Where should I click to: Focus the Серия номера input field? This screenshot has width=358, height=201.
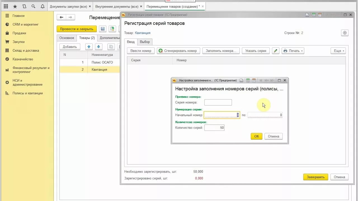[218, 102]
